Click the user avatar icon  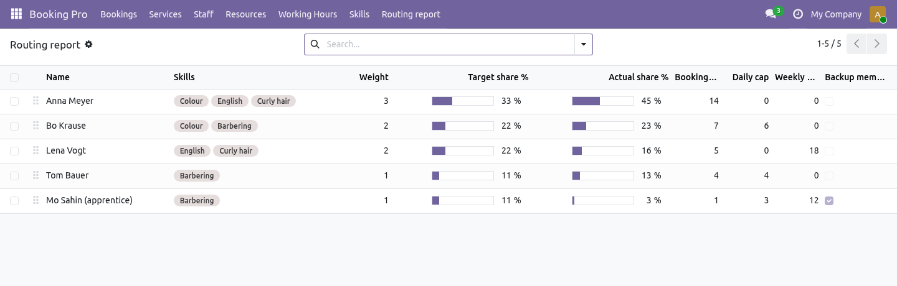click(877, 14)
